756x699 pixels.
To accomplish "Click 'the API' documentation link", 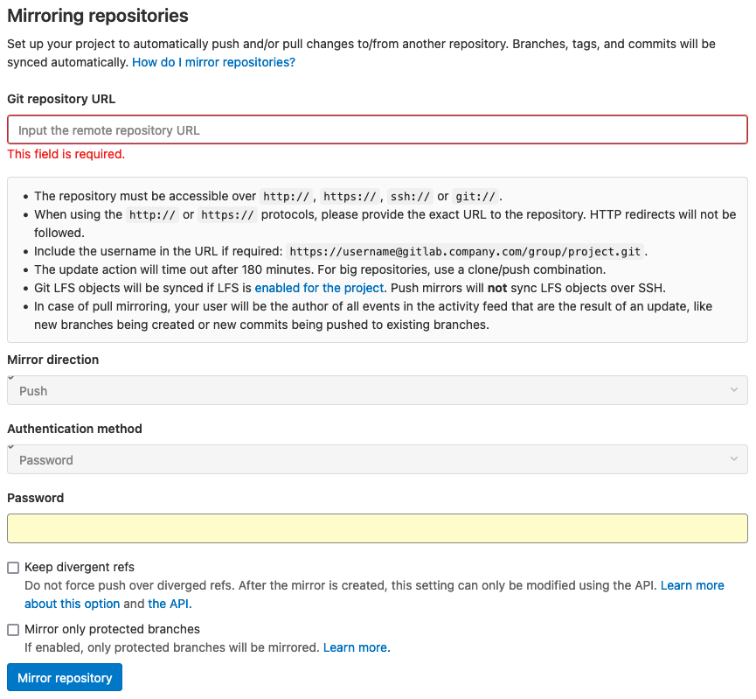I will point(168,604).
